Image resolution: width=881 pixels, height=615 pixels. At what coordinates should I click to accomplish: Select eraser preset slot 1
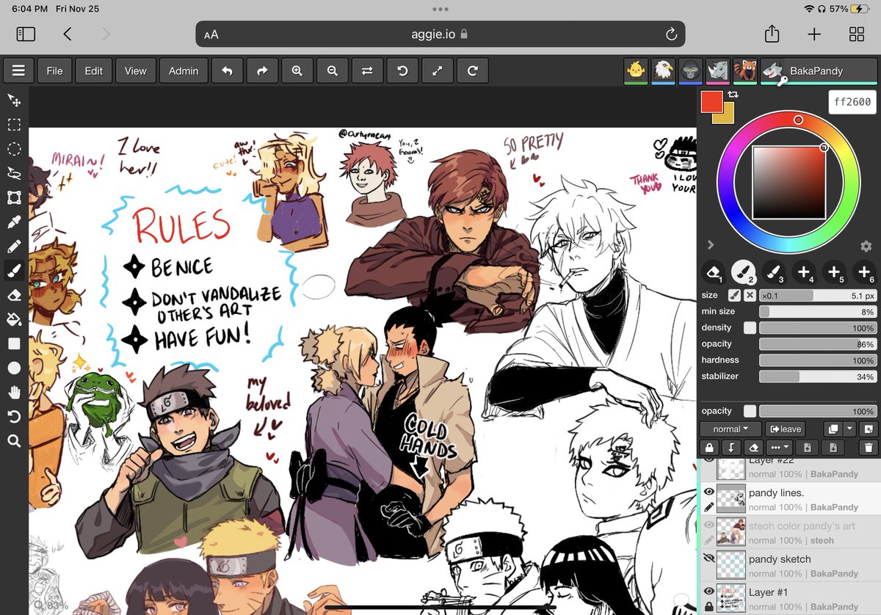712,272
